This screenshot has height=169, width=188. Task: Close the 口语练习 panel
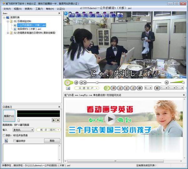59,107
